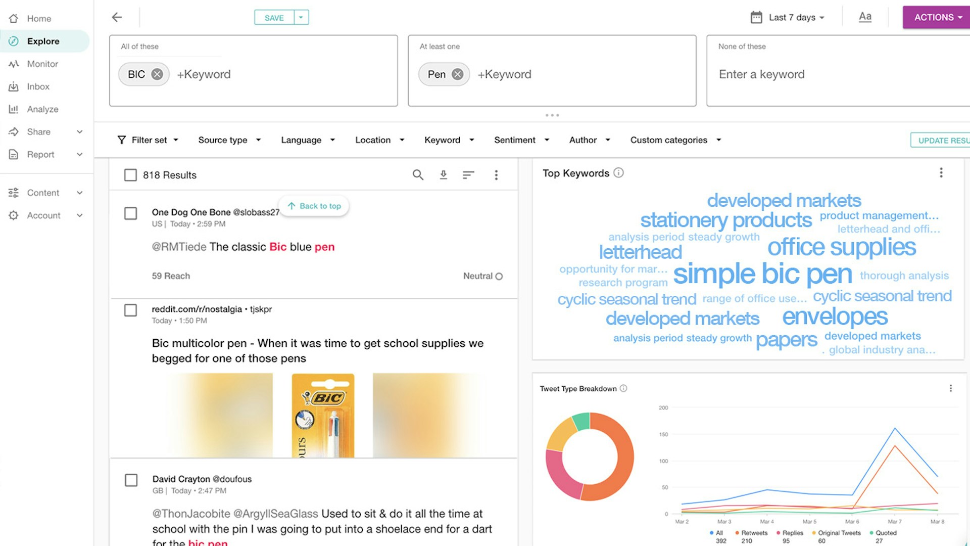Click the search icon in results panel

pyautogui.click(x=418, y=174)
